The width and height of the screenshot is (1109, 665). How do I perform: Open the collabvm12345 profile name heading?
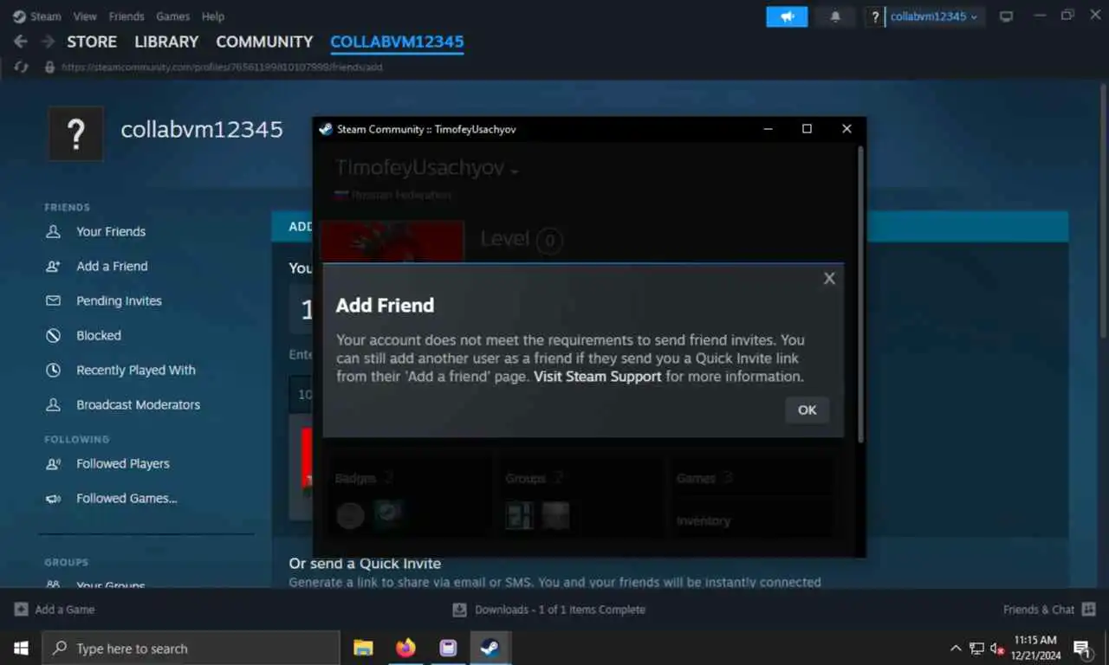pos(202,130)
